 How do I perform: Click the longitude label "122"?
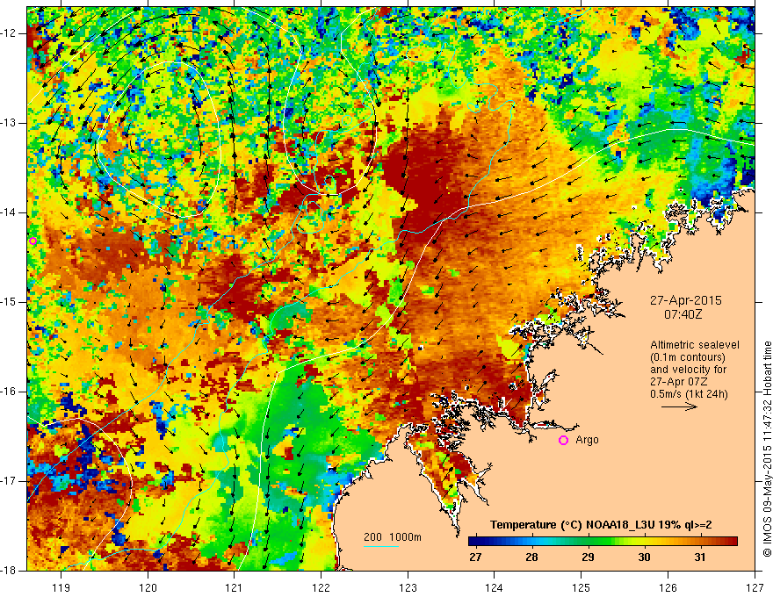click(321, 587)
